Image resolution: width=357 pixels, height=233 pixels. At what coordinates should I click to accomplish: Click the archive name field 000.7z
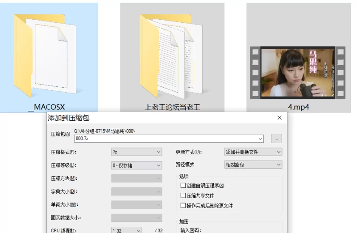tap(169, 139)
